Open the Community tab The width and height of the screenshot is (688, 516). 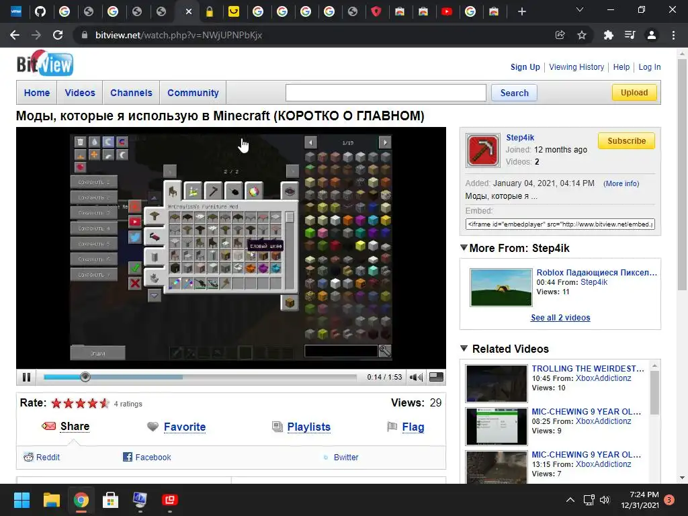tap(193, 93)
